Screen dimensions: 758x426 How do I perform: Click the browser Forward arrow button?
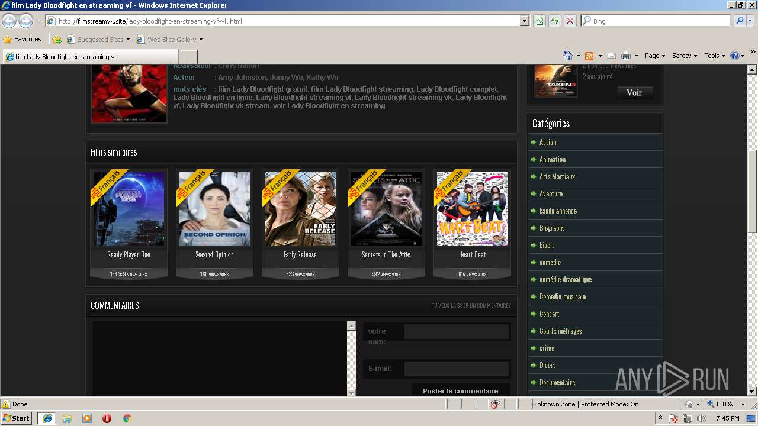coord(25,21)
